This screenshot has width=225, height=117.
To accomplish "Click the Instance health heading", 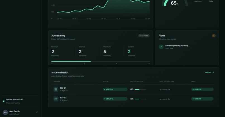I will [x=60, y=72].
